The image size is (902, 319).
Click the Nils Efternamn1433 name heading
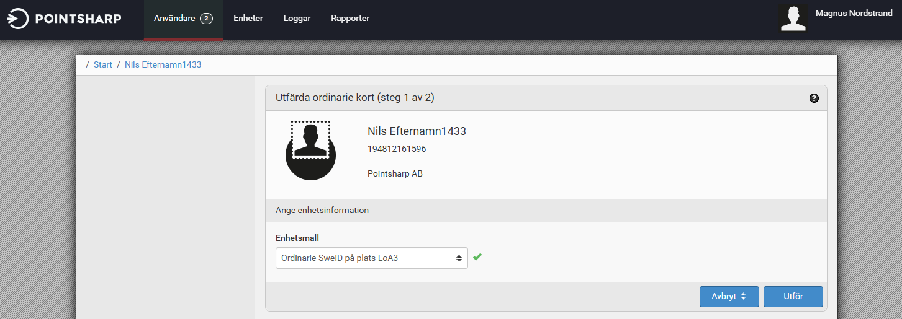pyautogui.click(x=417, y=131)
